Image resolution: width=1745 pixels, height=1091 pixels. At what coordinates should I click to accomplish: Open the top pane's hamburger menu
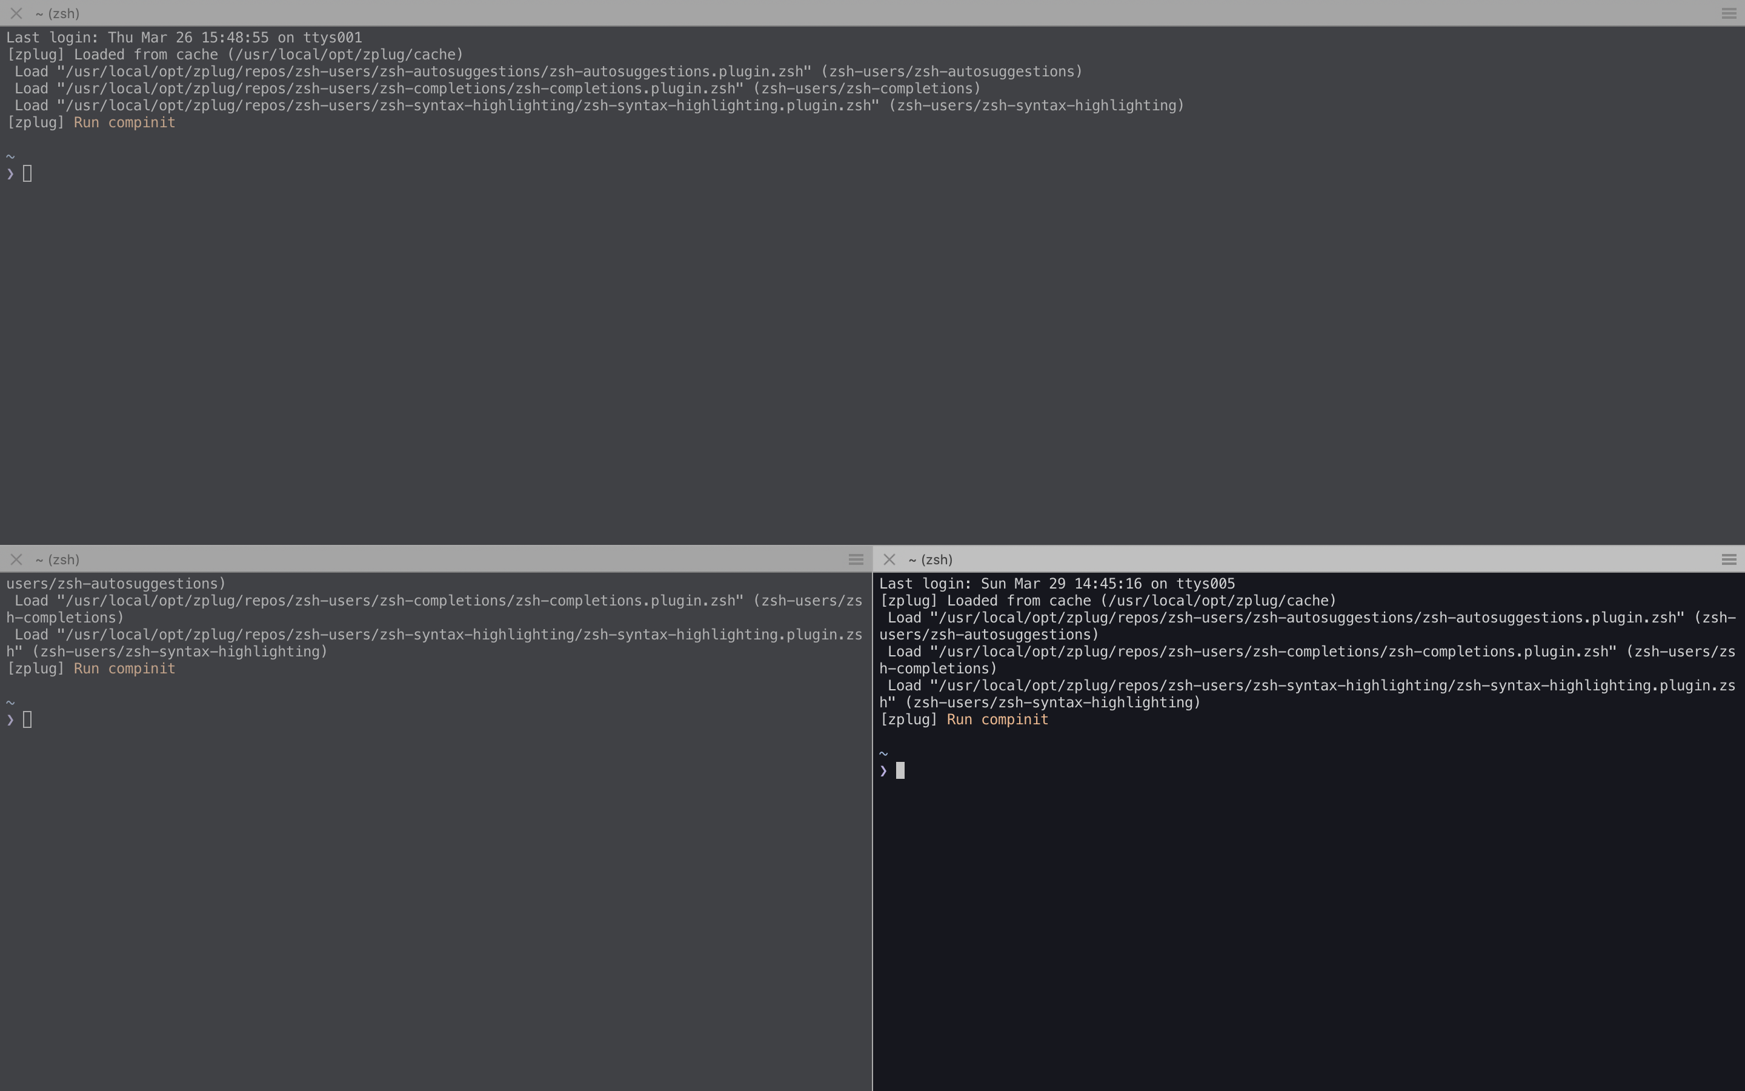coord(1729,14)
